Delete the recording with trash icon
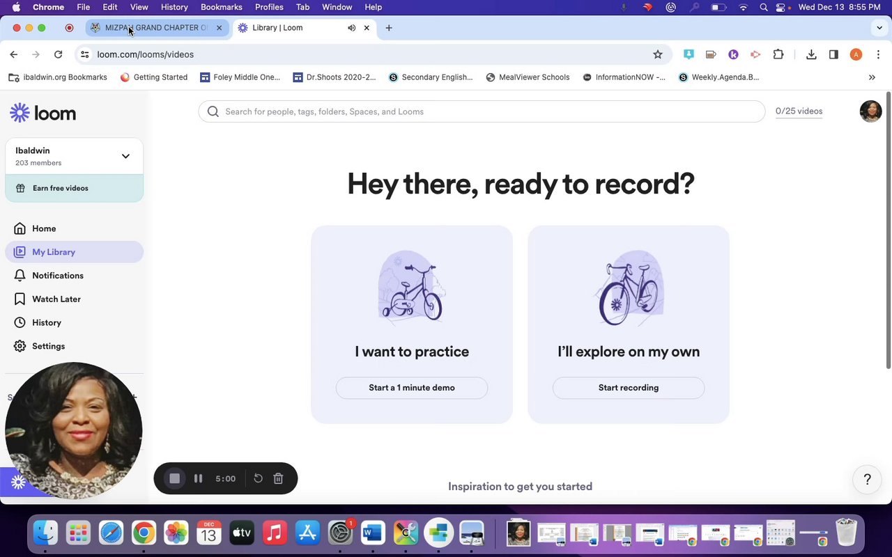 (278, 478)
